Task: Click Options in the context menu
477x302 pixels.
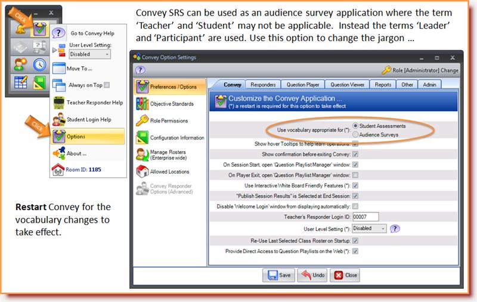Action: pyautogui.click(x=88, y=137)
